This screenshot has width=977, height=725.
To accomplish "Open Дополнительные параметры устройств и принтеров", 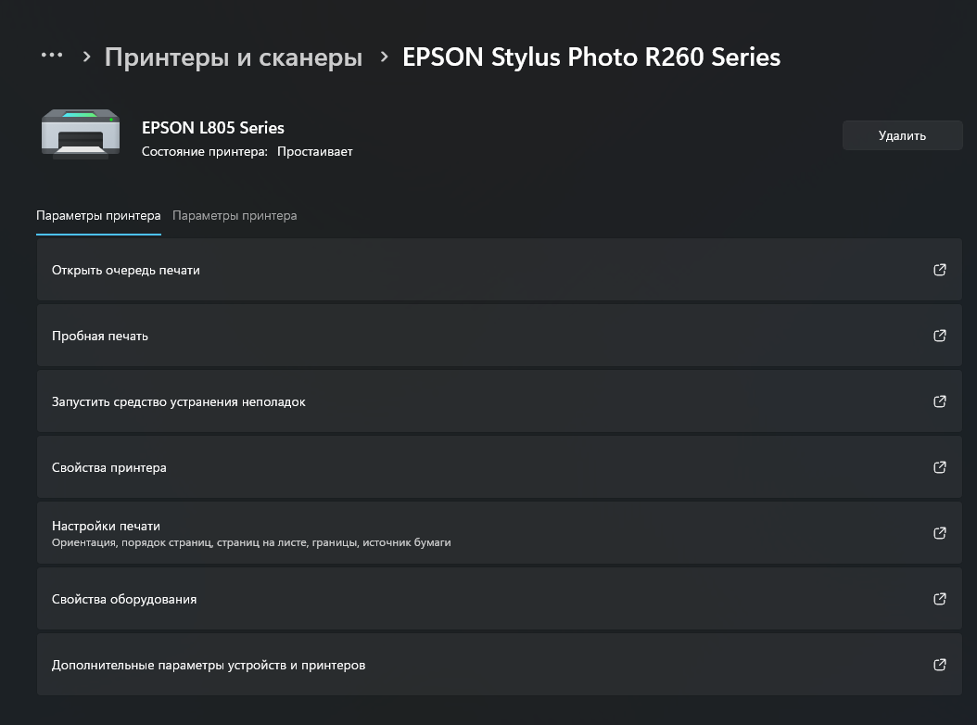I will [x=499, y=665].
